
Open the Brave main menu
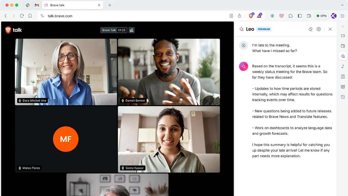(x=342, y=16)
